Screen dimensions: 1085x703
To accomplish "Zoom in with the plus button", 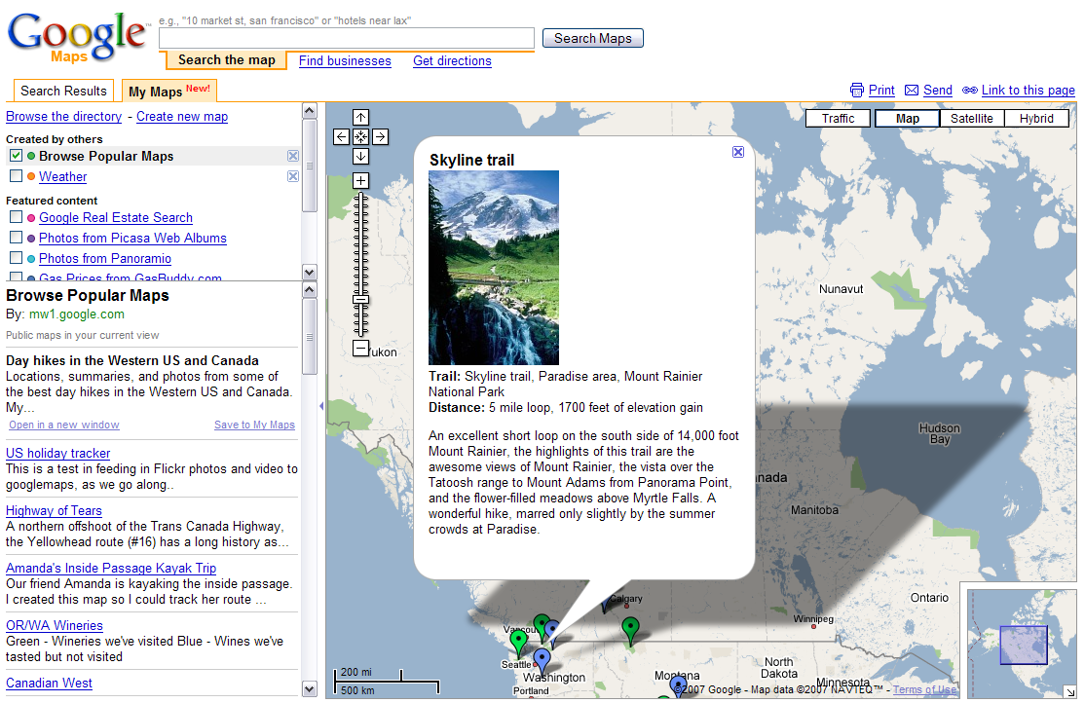I will [x=360, y=180].
